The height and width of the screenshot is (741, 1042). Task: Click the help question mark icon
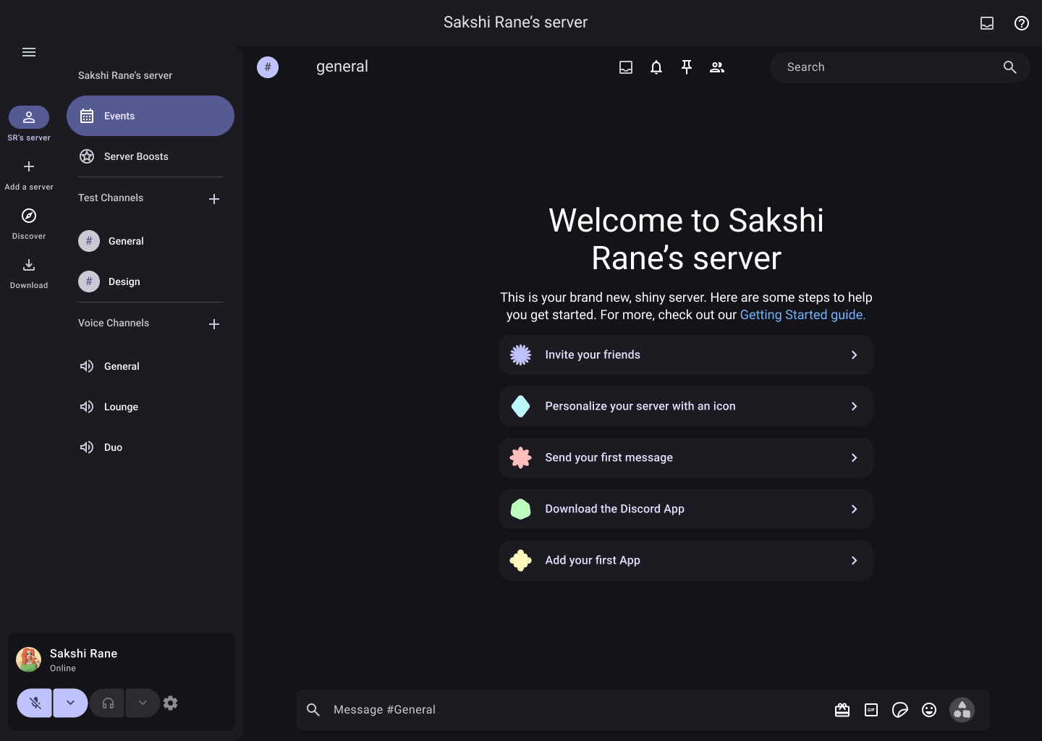(x=1022, y=23)
